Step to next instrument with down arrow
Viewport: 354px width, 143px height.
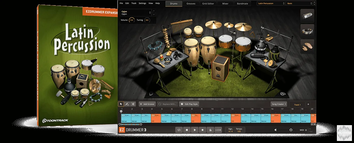(154, 14)
